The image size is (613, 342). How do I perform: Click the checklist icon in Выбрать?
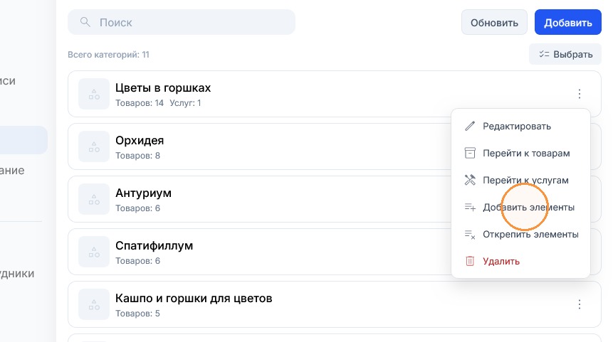pyautogui.click(x=544, y=54)
